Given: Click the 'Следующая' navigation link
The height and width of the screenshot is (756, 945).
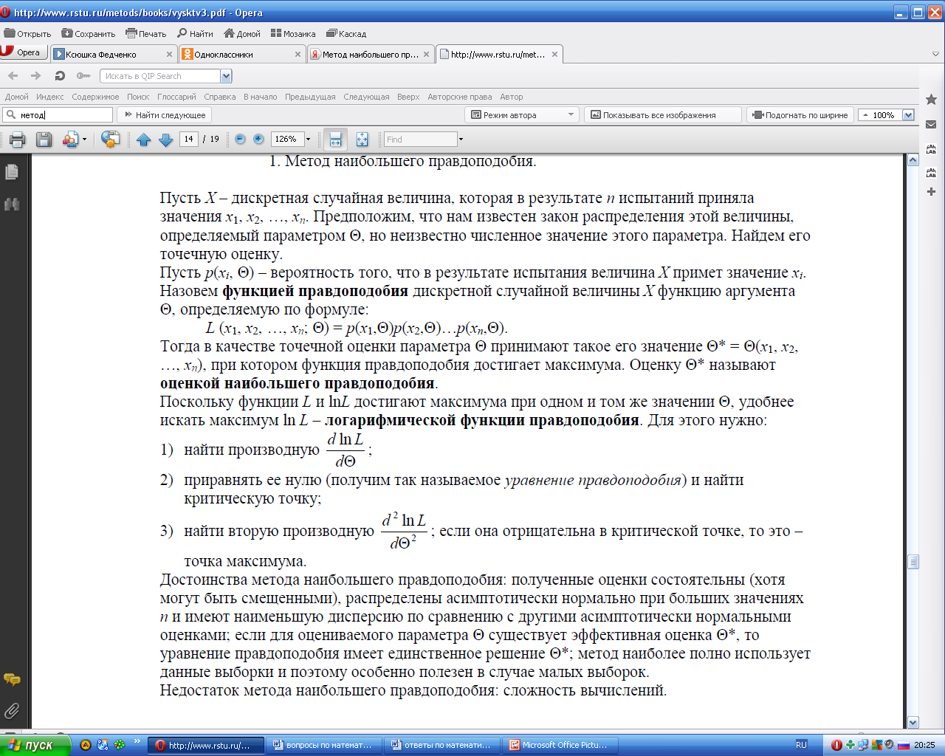Looking at the screenshot, I should tap(366, 97).
